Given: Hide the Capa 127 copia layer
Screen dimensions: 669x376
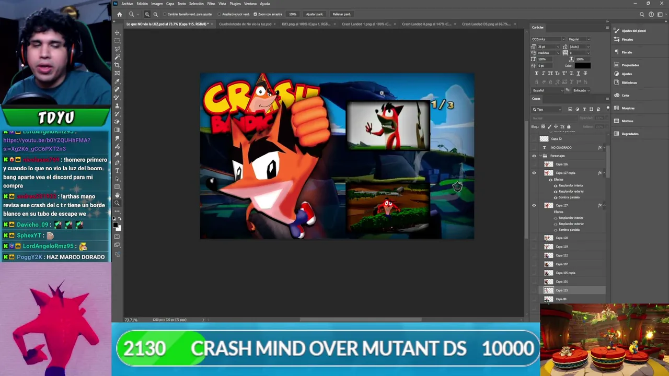Looking at the screenshot, I should pos(534,173).
